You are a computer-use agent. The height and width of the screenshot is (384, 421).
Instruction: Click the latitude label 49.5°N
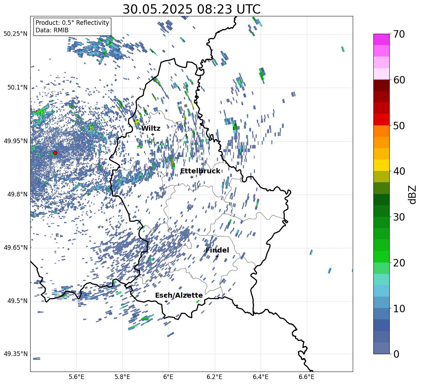pos(17,301)
